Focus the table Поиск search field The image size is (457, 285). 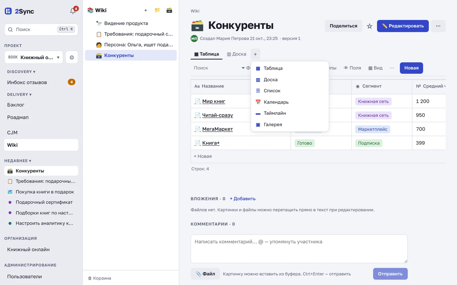click(216, 68)
